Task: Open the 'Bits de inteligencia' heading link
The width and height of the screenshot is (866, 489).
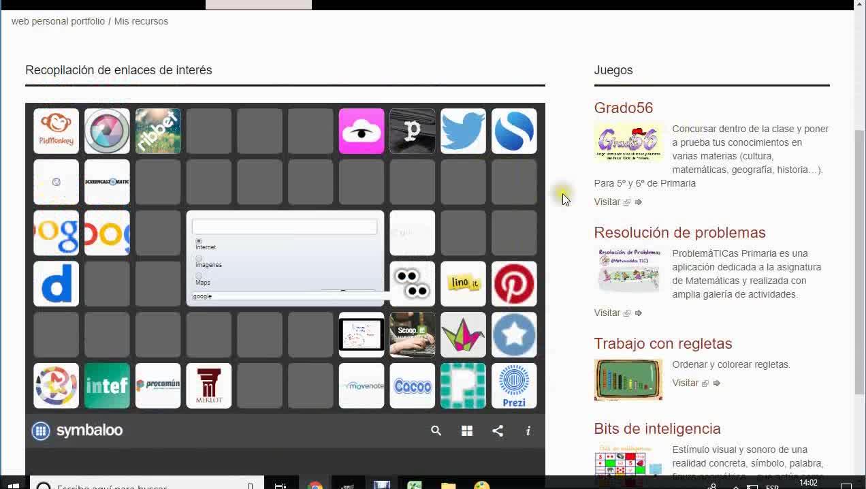Action: [x=657, y=428]
